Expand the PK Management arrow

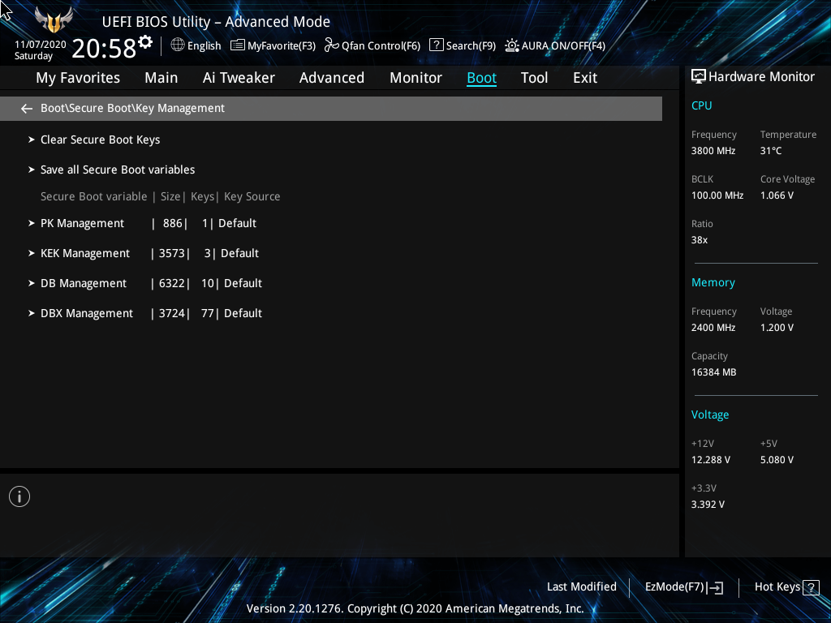(x=32, y=224)
